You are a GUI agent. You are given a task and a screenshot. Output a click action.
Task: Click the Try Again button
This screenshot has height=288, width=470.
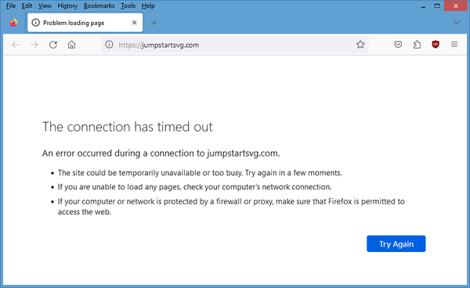coord(396,243)
